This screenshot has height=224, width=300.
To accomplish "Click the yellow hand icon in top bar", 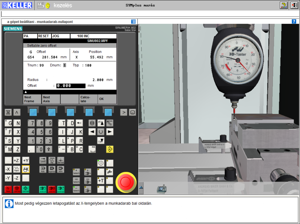I will (48, 5).
